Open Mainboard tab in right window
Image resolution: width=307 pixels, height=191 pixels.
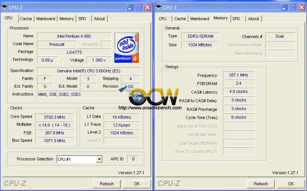pos(200,19)
